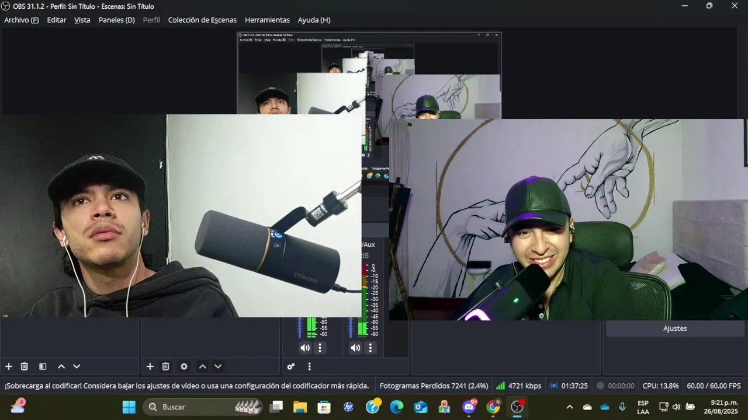The height and width of the screenshot is (420, 748).
Task: Click the 4721 kbps bitrate indicator
Action: click(518, 386)
